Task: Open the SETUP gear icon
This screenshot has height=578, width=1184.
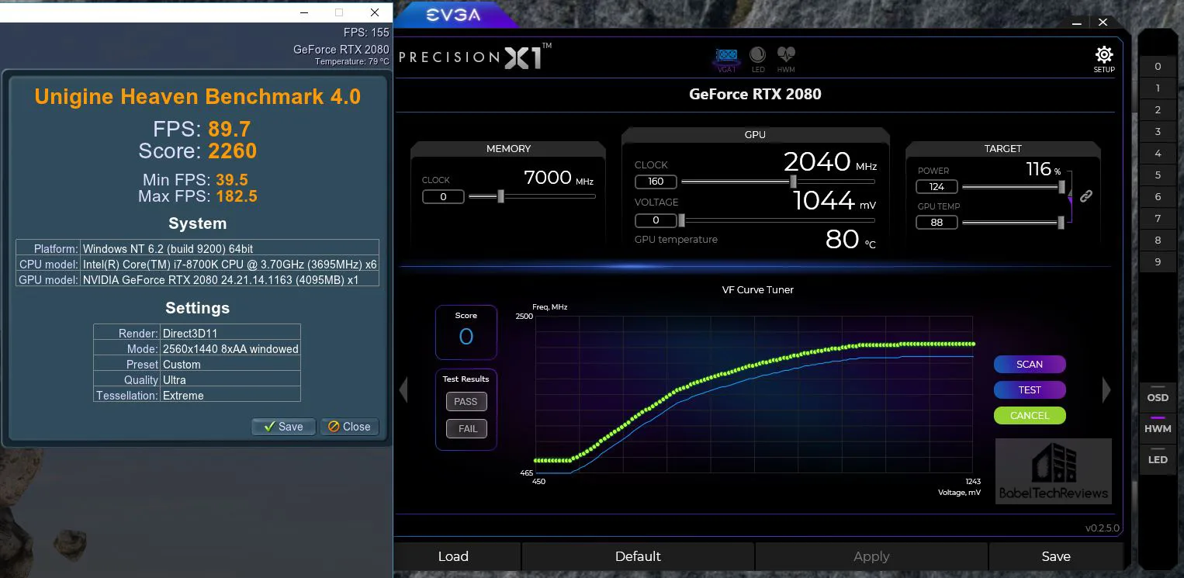Action: point(1103,58)
